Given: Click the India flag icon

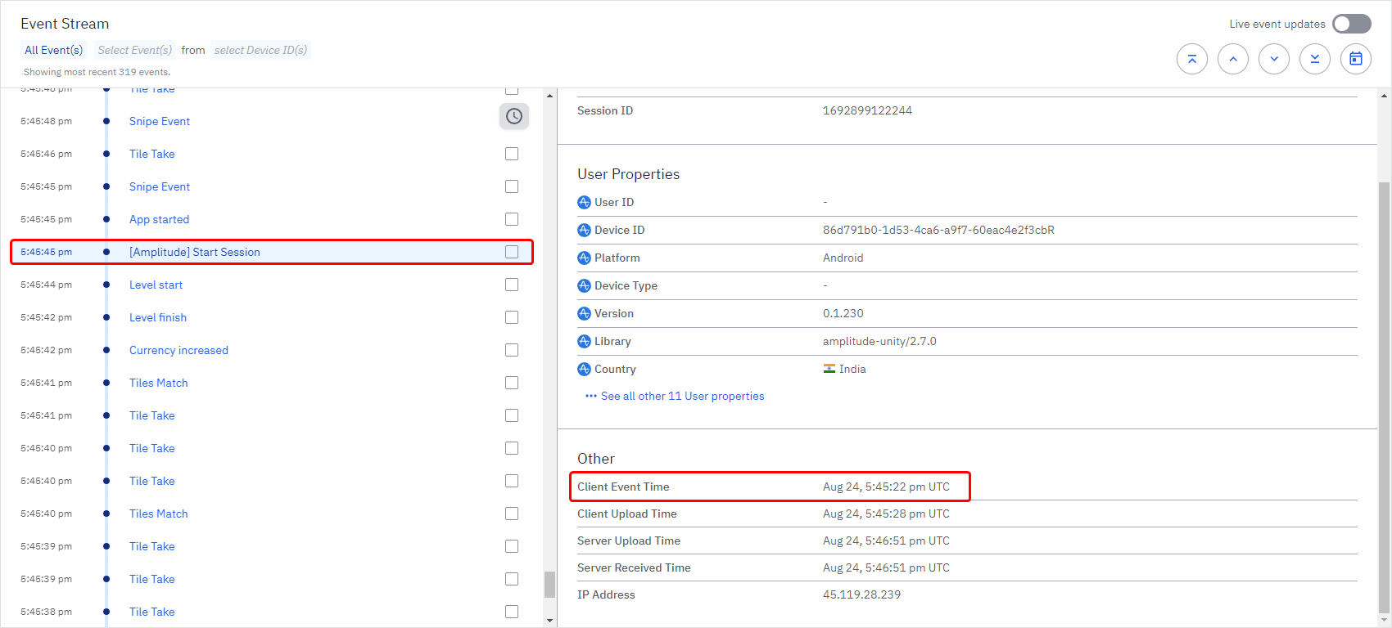Looking at the screenshot, I should [x=829, y=369].
